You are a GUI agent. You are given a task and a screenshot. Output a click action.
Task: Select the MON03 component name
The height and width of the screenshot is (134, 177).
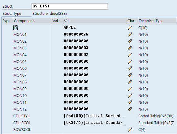coord(20,48)
